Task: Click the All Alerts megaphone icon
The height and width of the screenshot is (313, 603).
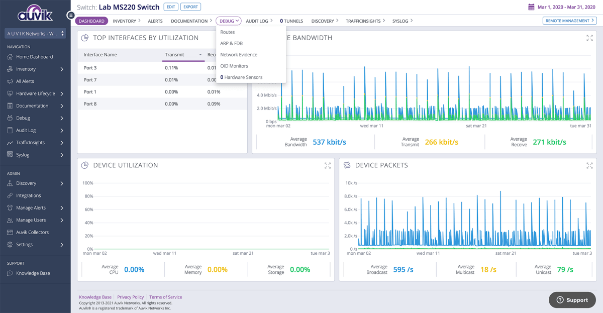Action: (x=10, y=81)
